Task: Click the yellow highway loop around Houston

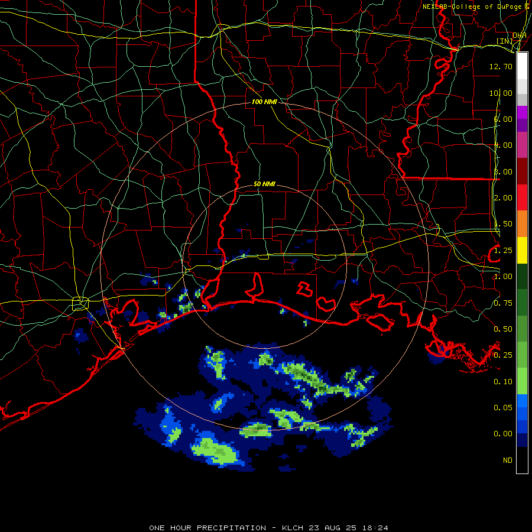Action: pyautogui.click(x=80, y=303)
